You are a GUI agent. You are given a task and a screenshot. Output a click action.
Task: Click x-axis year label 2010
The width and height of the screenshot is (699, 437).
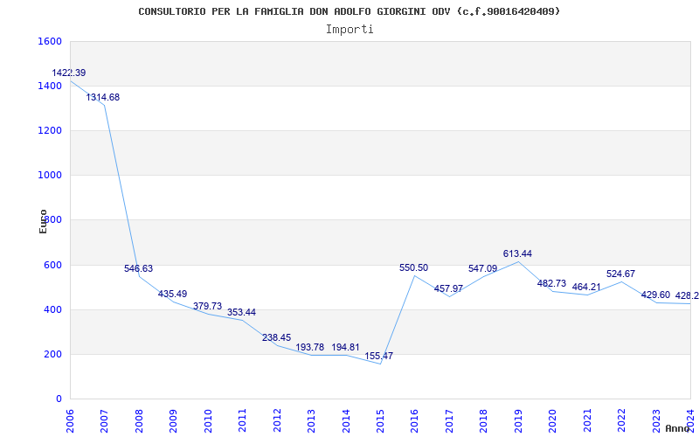[x=208, y=421]
